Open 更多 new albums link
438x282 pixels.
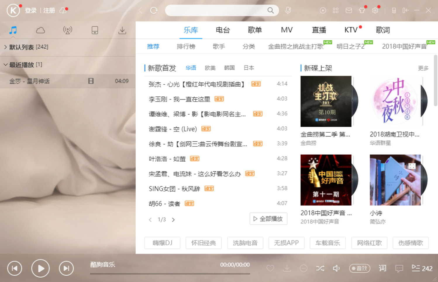click(x=423, y=68)
